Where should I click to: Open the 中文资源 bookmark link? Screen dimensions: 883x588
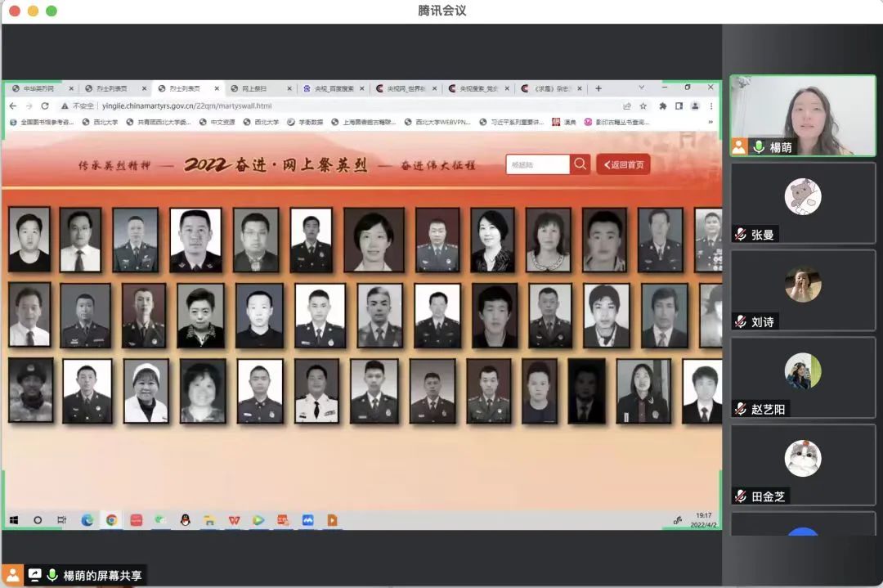point(217,123)
